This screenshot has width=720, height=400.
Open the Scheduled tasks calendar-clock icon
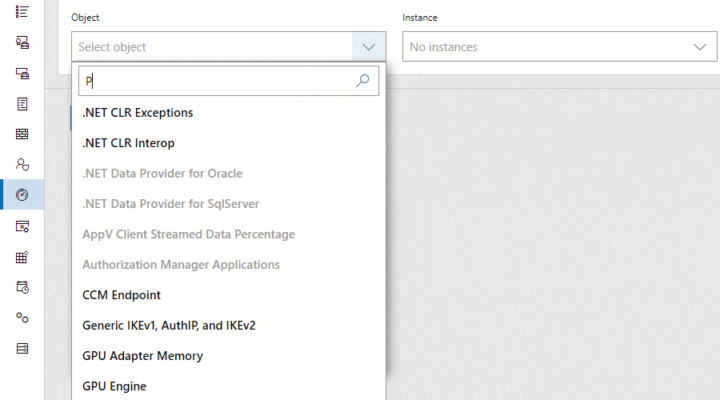22,287
